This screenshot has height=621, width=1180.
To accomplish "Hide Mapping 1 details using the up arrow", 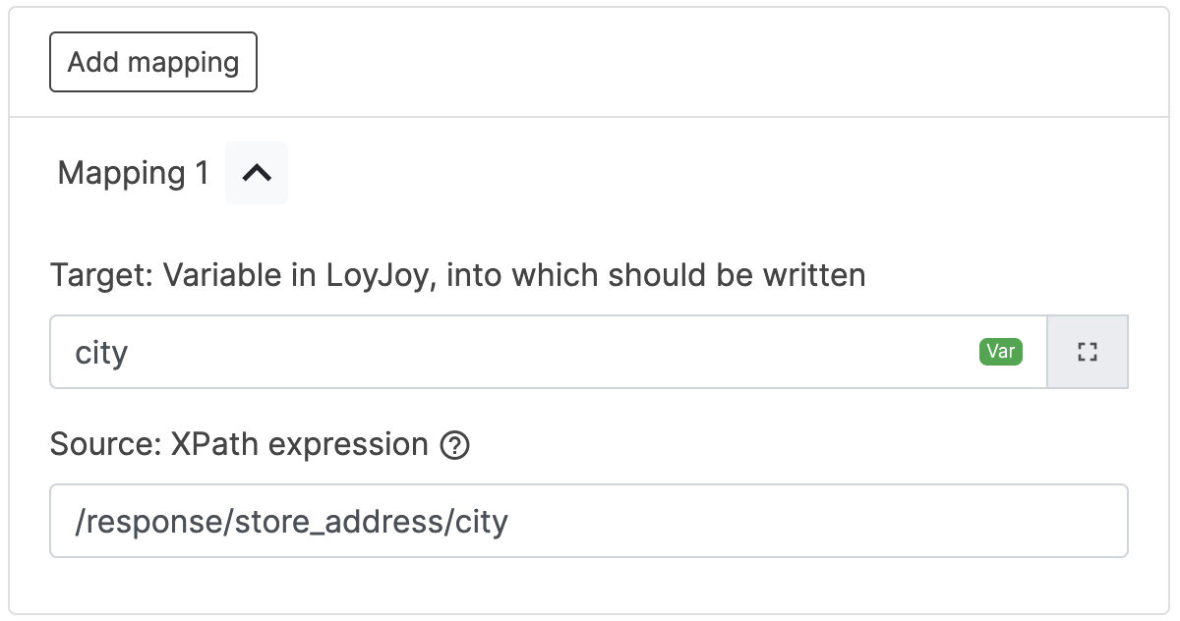I will pos(257,173).
